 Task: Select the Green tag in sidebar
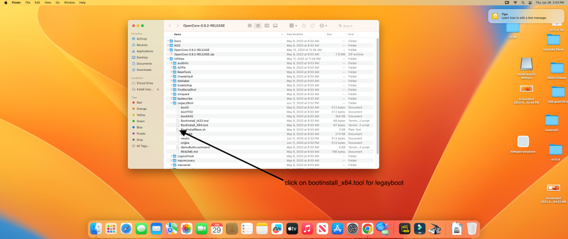pyautogui.click(x=139, y=121)
